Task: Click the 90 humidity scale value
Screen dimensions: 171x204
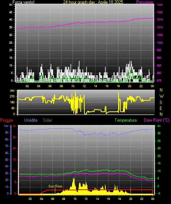Action: click(7, 132)
